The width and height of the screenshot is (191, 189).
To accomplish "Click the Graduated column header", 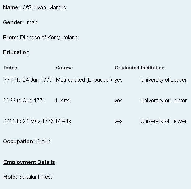I will click(127, 68).
